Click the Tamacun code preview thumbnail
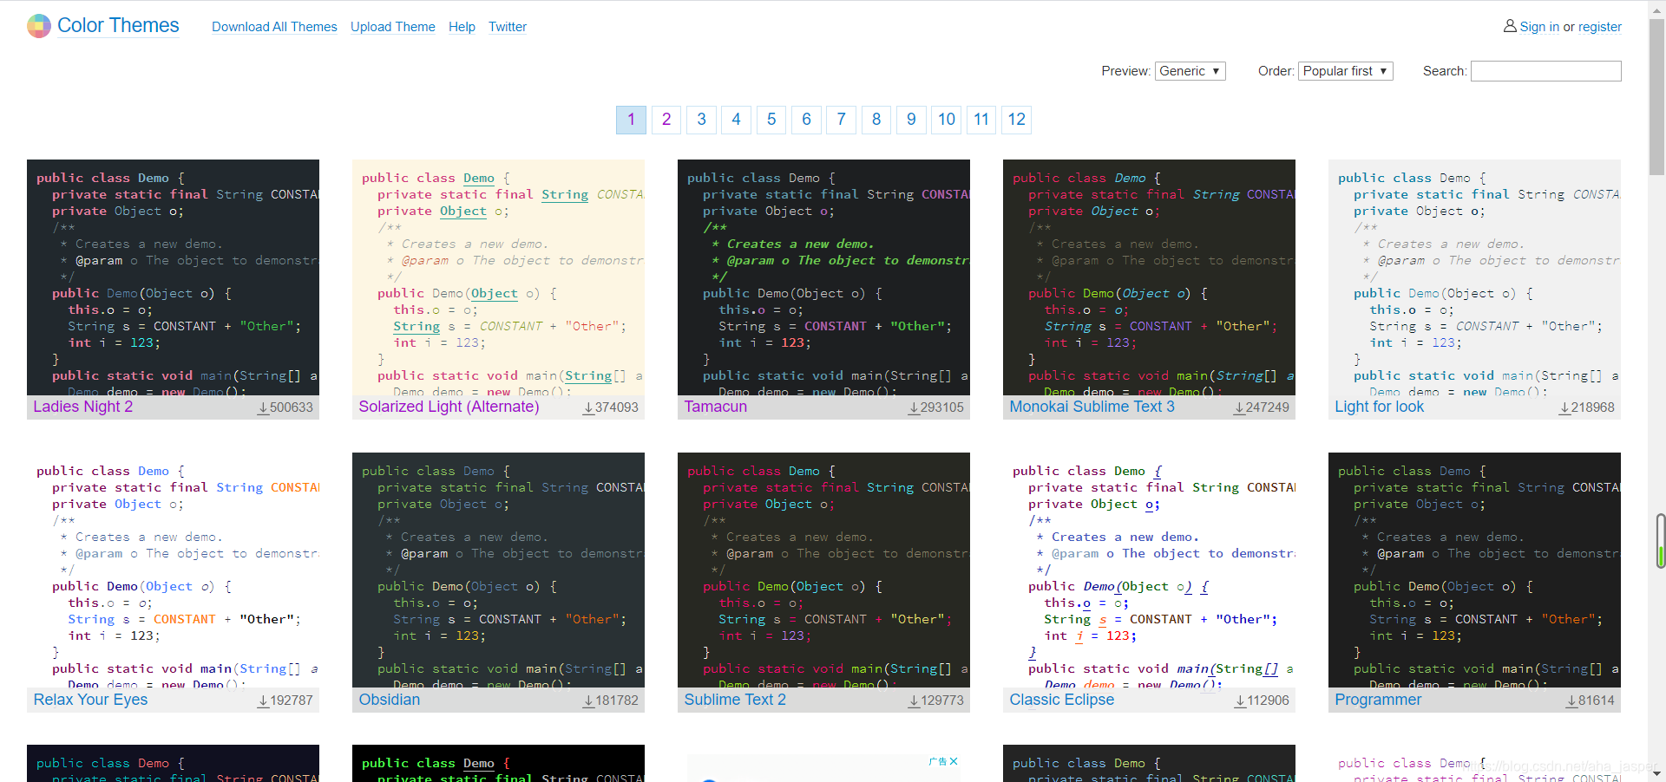Viewport: 1666px width, 782px height. pyautogui.click(x=823, y=277)
